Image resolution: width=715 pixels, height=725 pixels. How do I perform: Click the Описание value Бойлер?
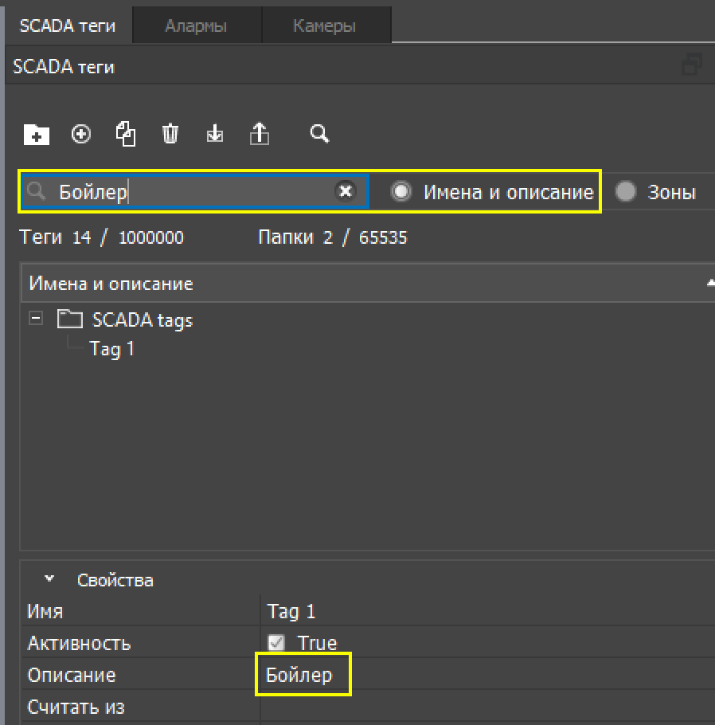click(x=299, y=675)
